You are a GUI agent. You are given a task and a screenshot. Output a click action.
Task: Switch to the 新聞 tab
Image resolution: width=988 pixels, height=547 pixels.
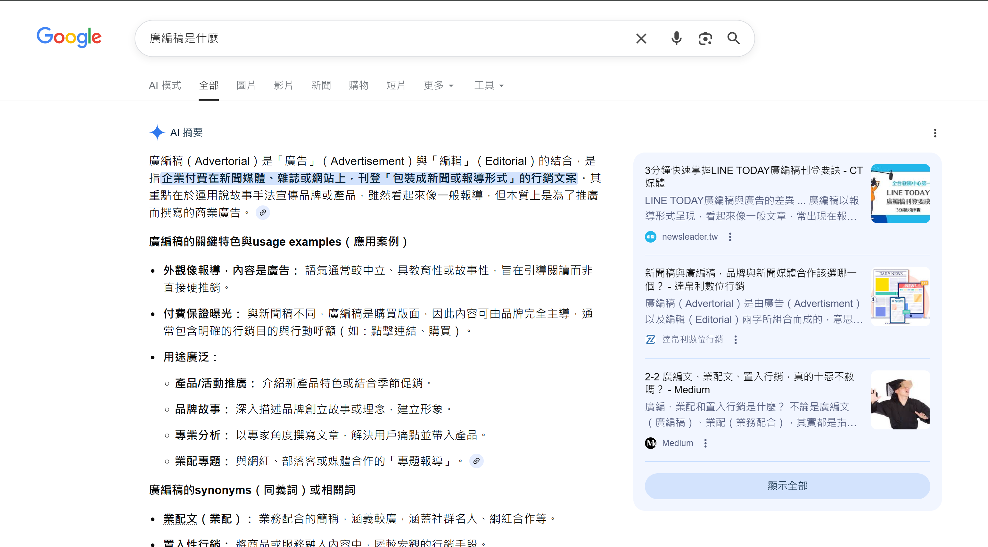click(x=321, y=86)
